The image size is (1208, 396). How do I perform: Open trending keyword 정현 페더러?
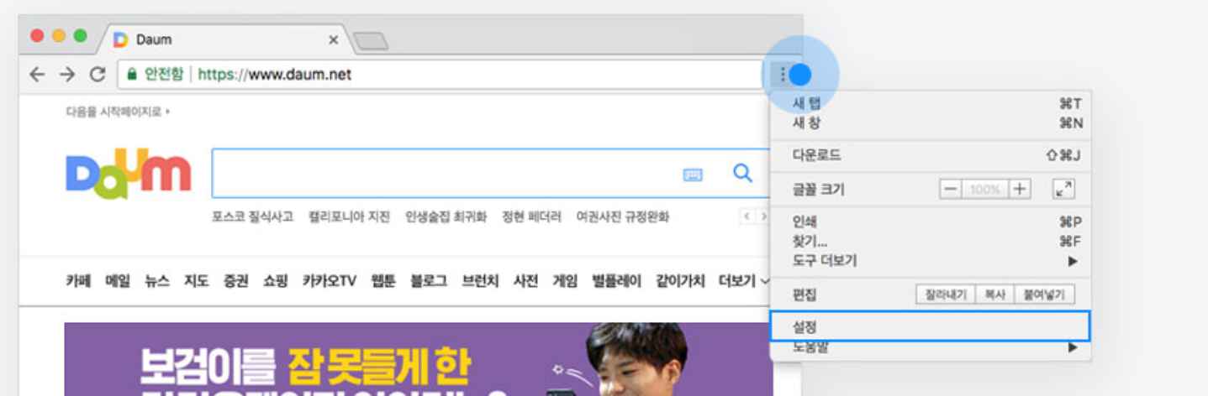pos(531,216)
